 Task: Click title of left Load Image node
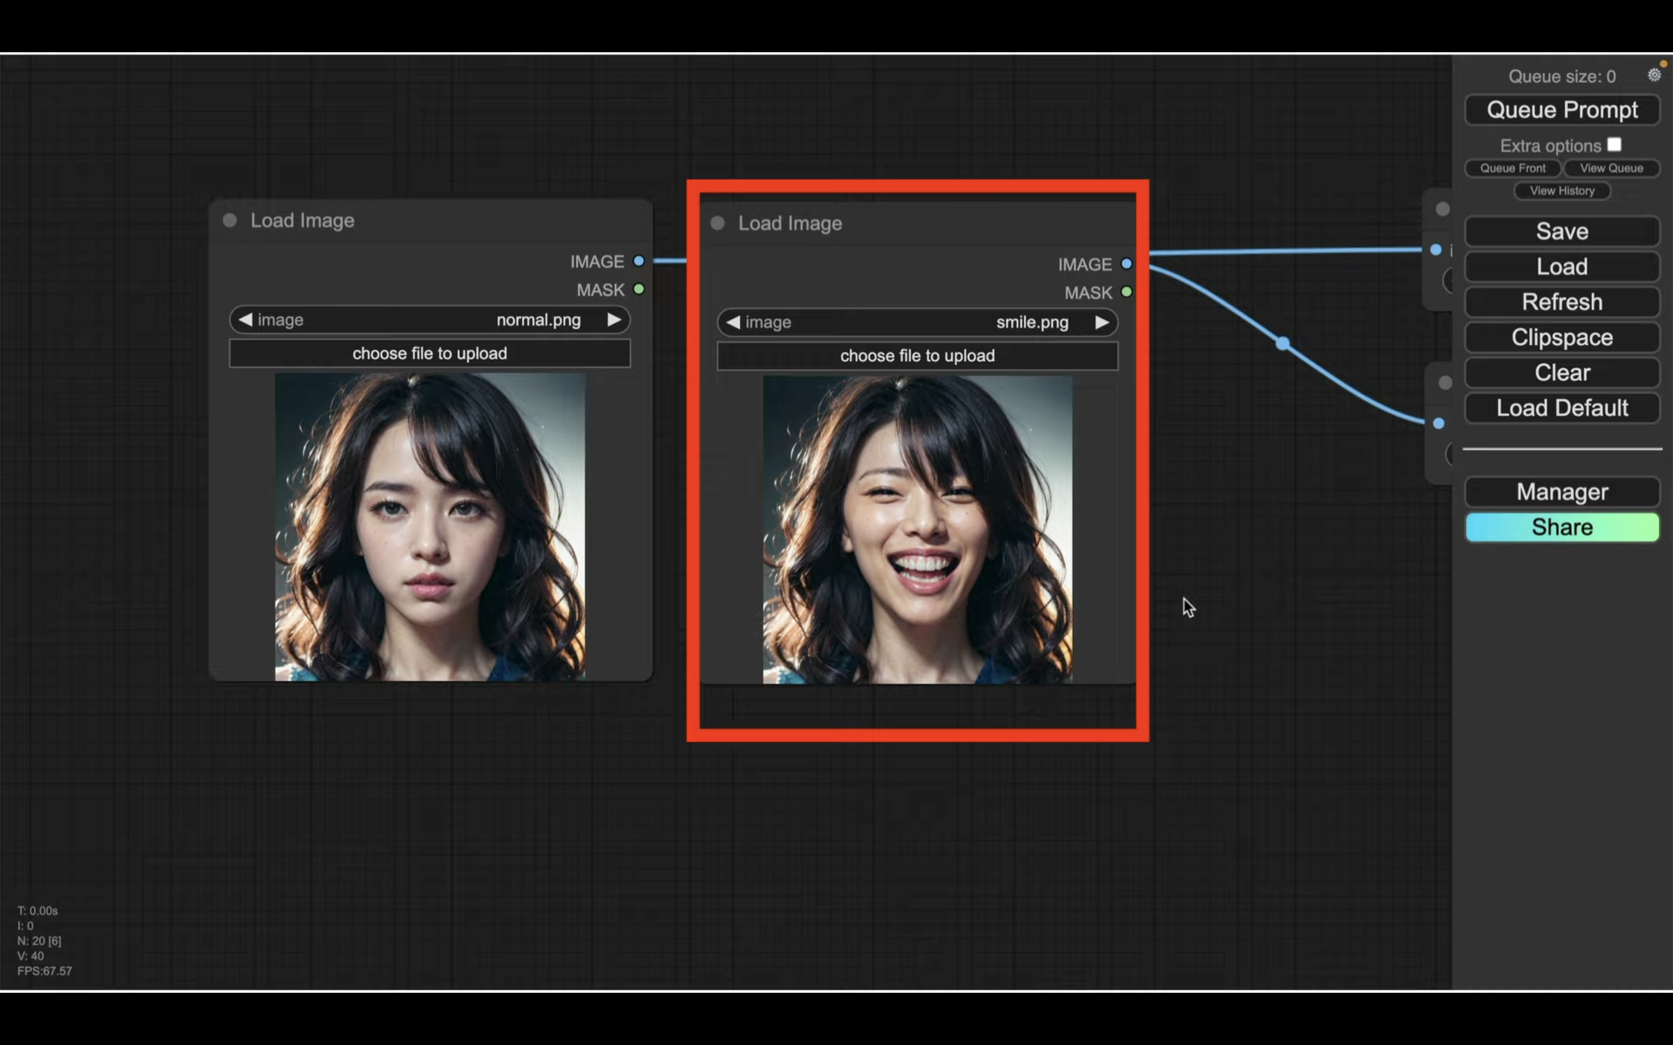pos(302,221)
